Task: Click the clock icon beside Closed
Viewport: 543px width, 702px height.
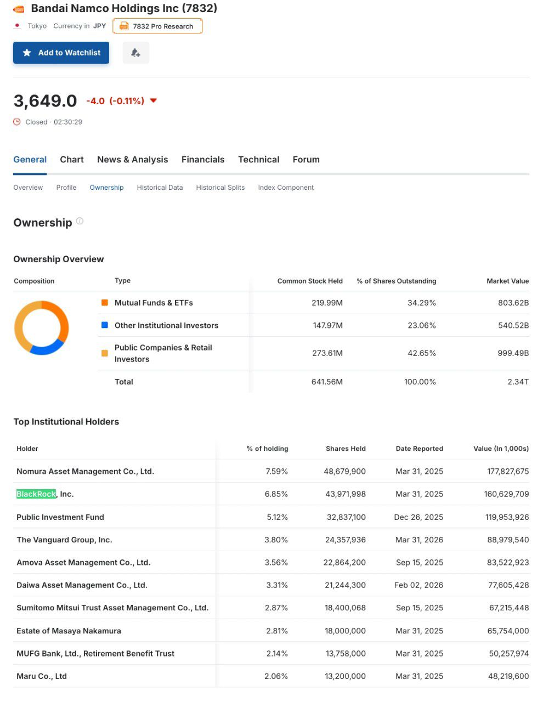Action: 17,122
